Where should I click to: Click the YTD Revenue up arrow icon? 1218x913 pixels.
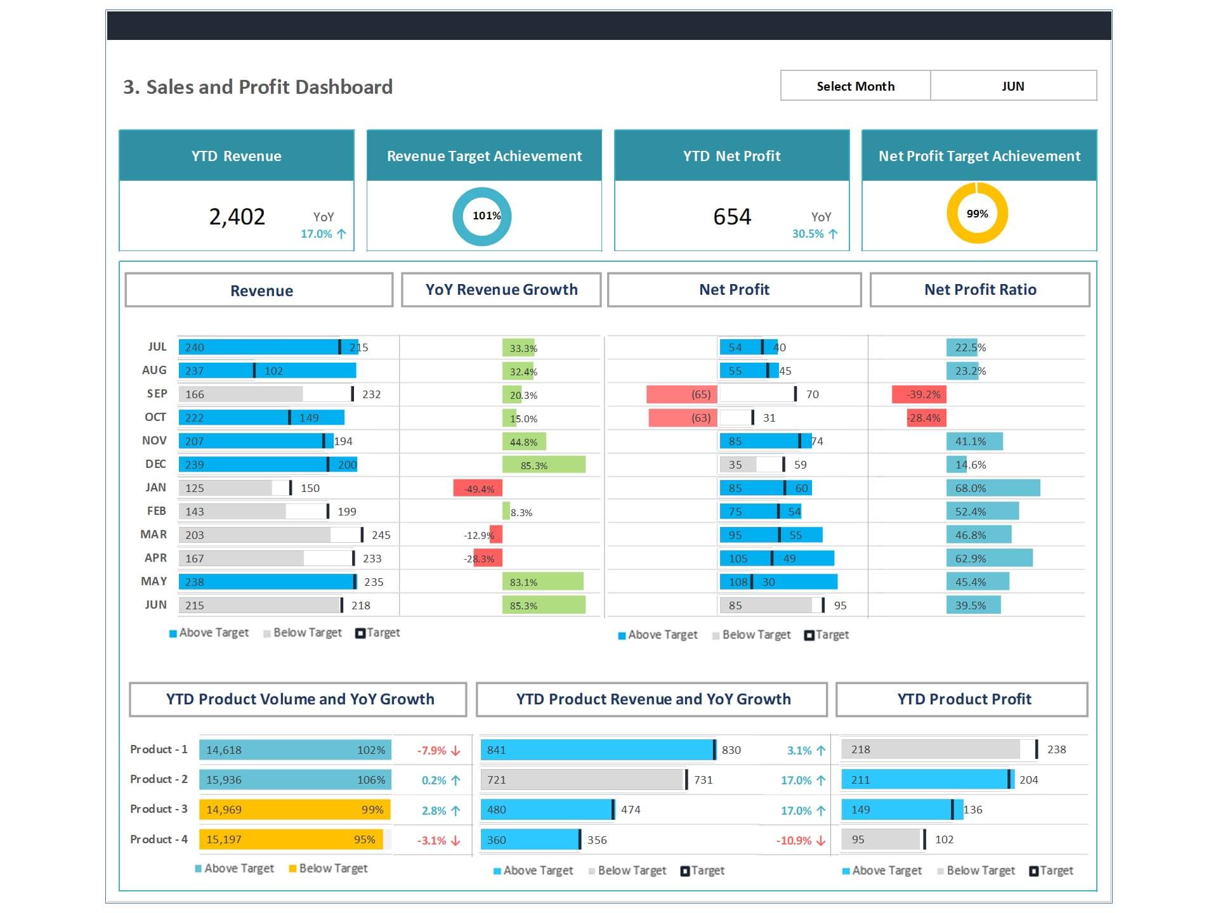341,234
